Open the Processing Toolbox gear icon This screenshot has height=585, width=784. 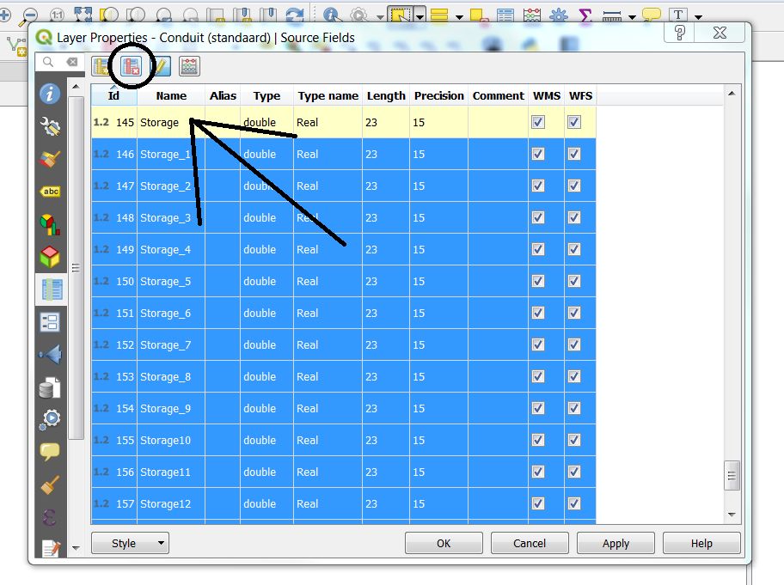point(558,15)
